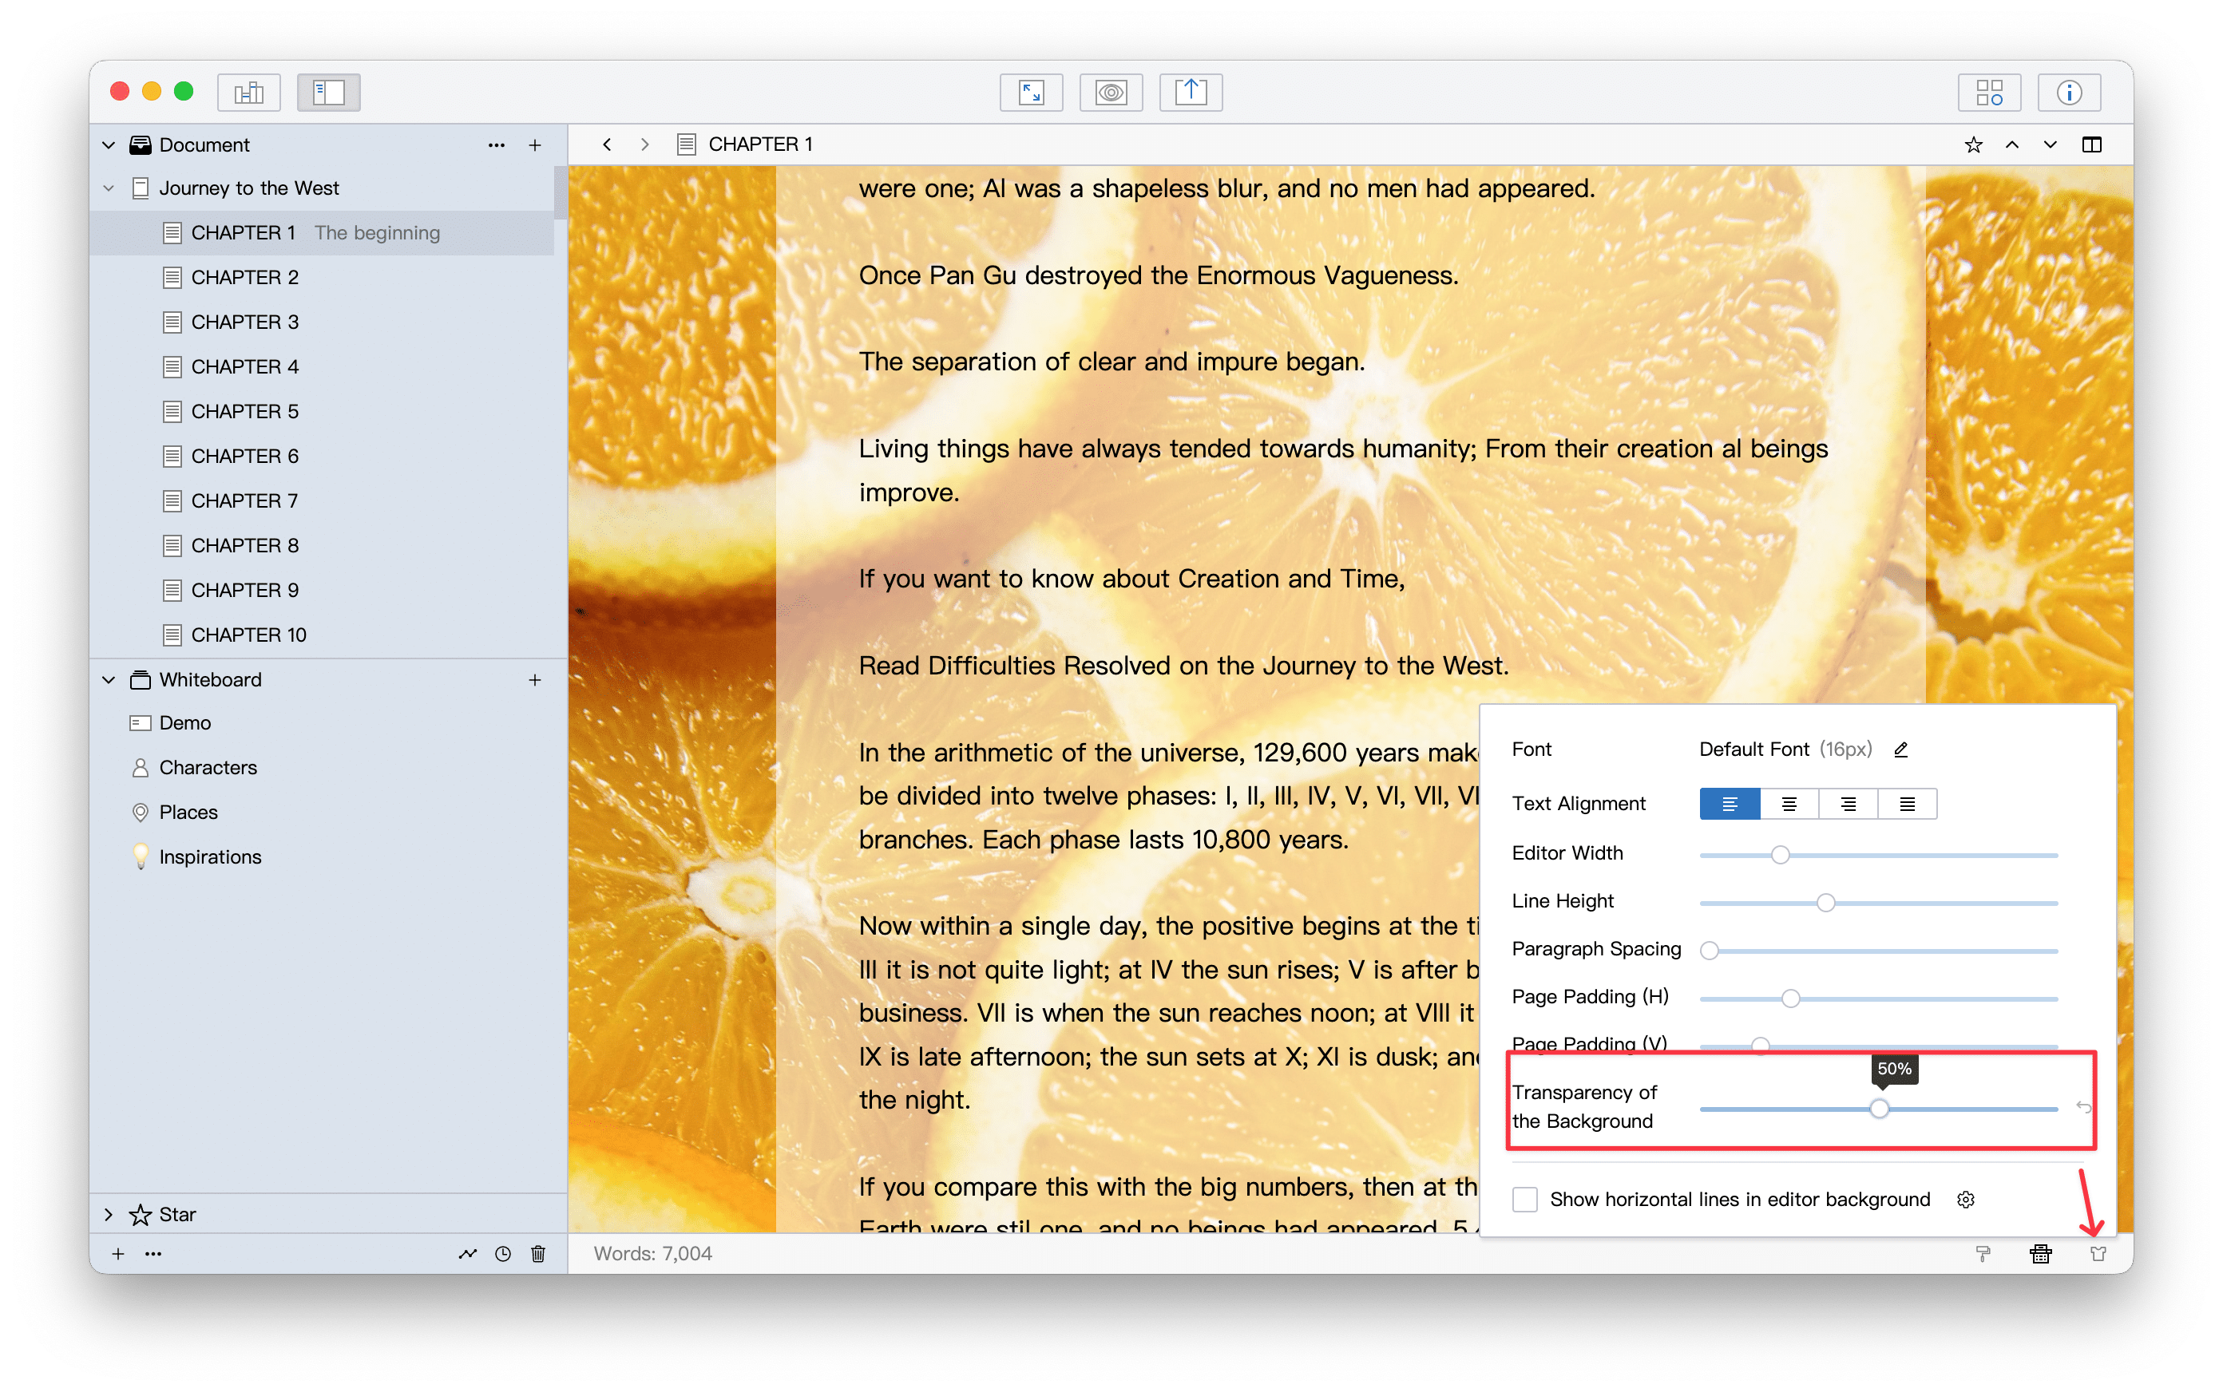Open the export share toolbar icon

click(1191, 92)
